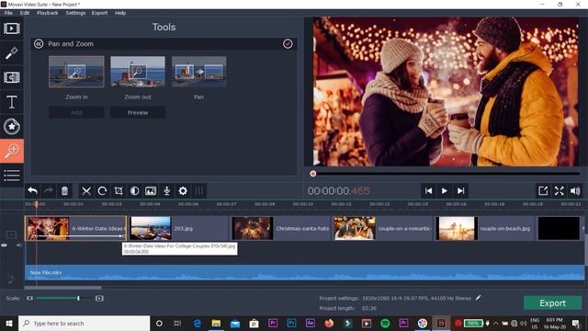Click the green Export button
Screen dimensions: 588x331
[x=553, y=302]
